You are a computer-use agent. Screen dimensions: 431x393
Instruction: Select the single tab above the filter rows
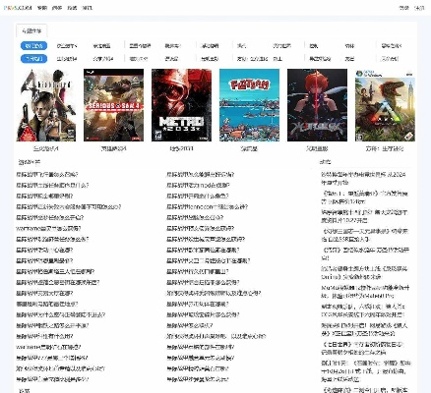(31, 31)
